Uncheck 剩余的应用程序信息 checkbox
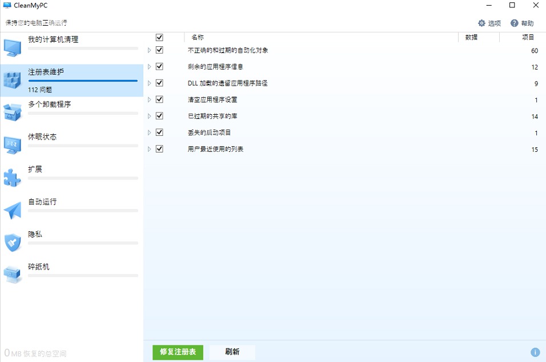 click(159, 66)
